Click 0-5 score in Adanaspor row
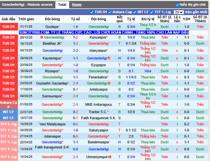The width and height of the screenshot is (210, 161). [76, 136]
